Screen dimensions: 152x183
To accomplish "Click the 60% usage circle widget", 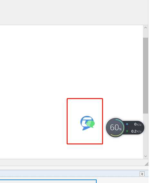I will click(x=116, y=127).
